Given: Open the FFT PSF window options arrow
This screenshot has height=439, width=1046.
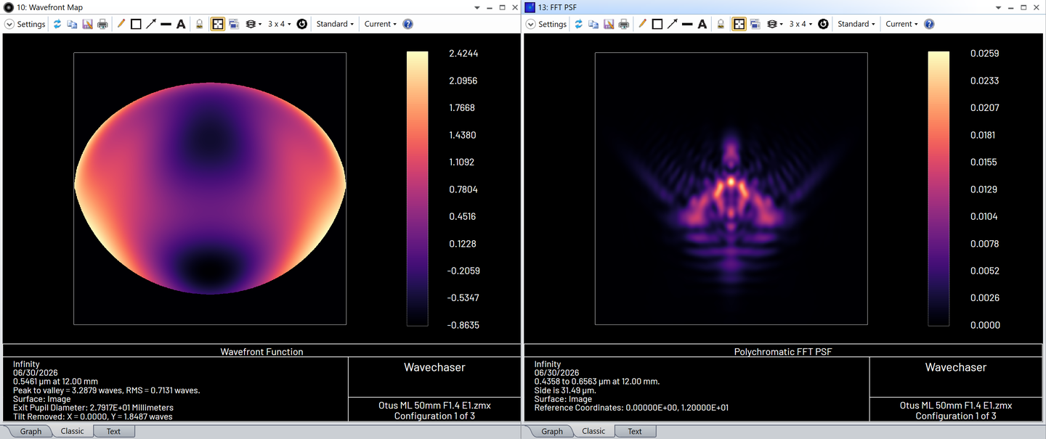Looking at the screenshot, I should tap(999, 7).
